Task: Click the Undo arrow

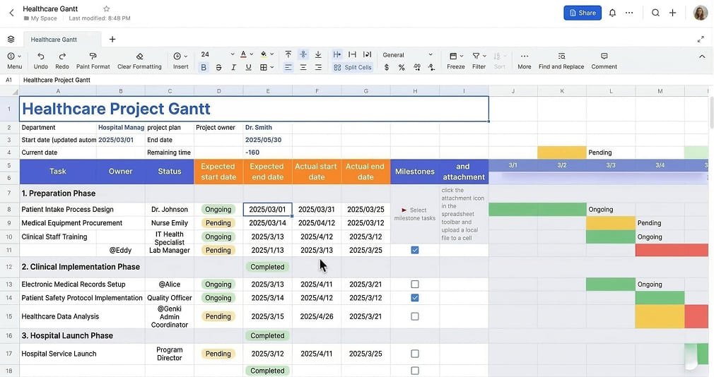Action: (x=41, y=56)
